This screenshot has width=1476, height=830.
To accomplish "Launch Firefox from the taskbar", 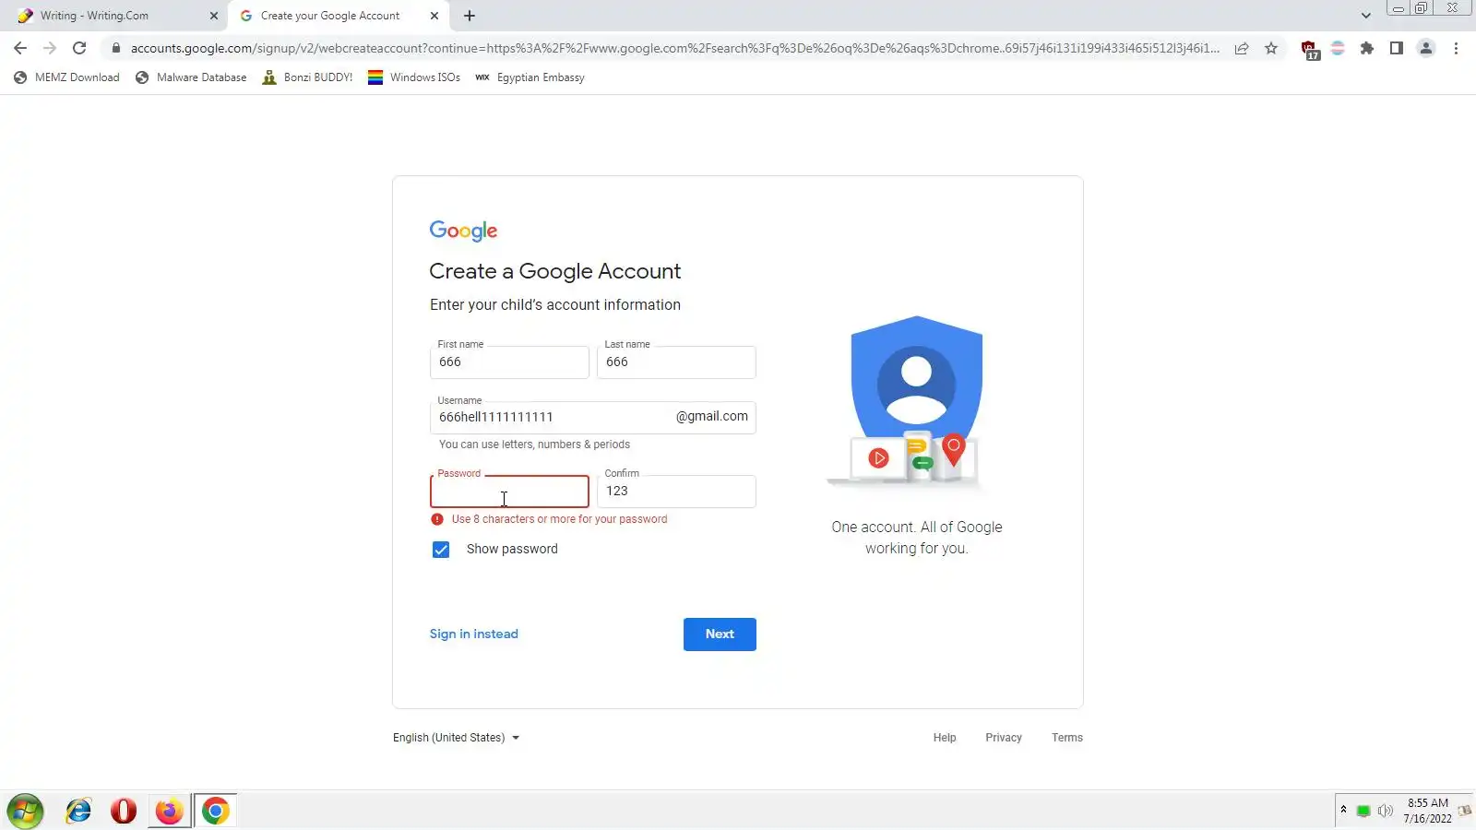I will pos(170,812).
